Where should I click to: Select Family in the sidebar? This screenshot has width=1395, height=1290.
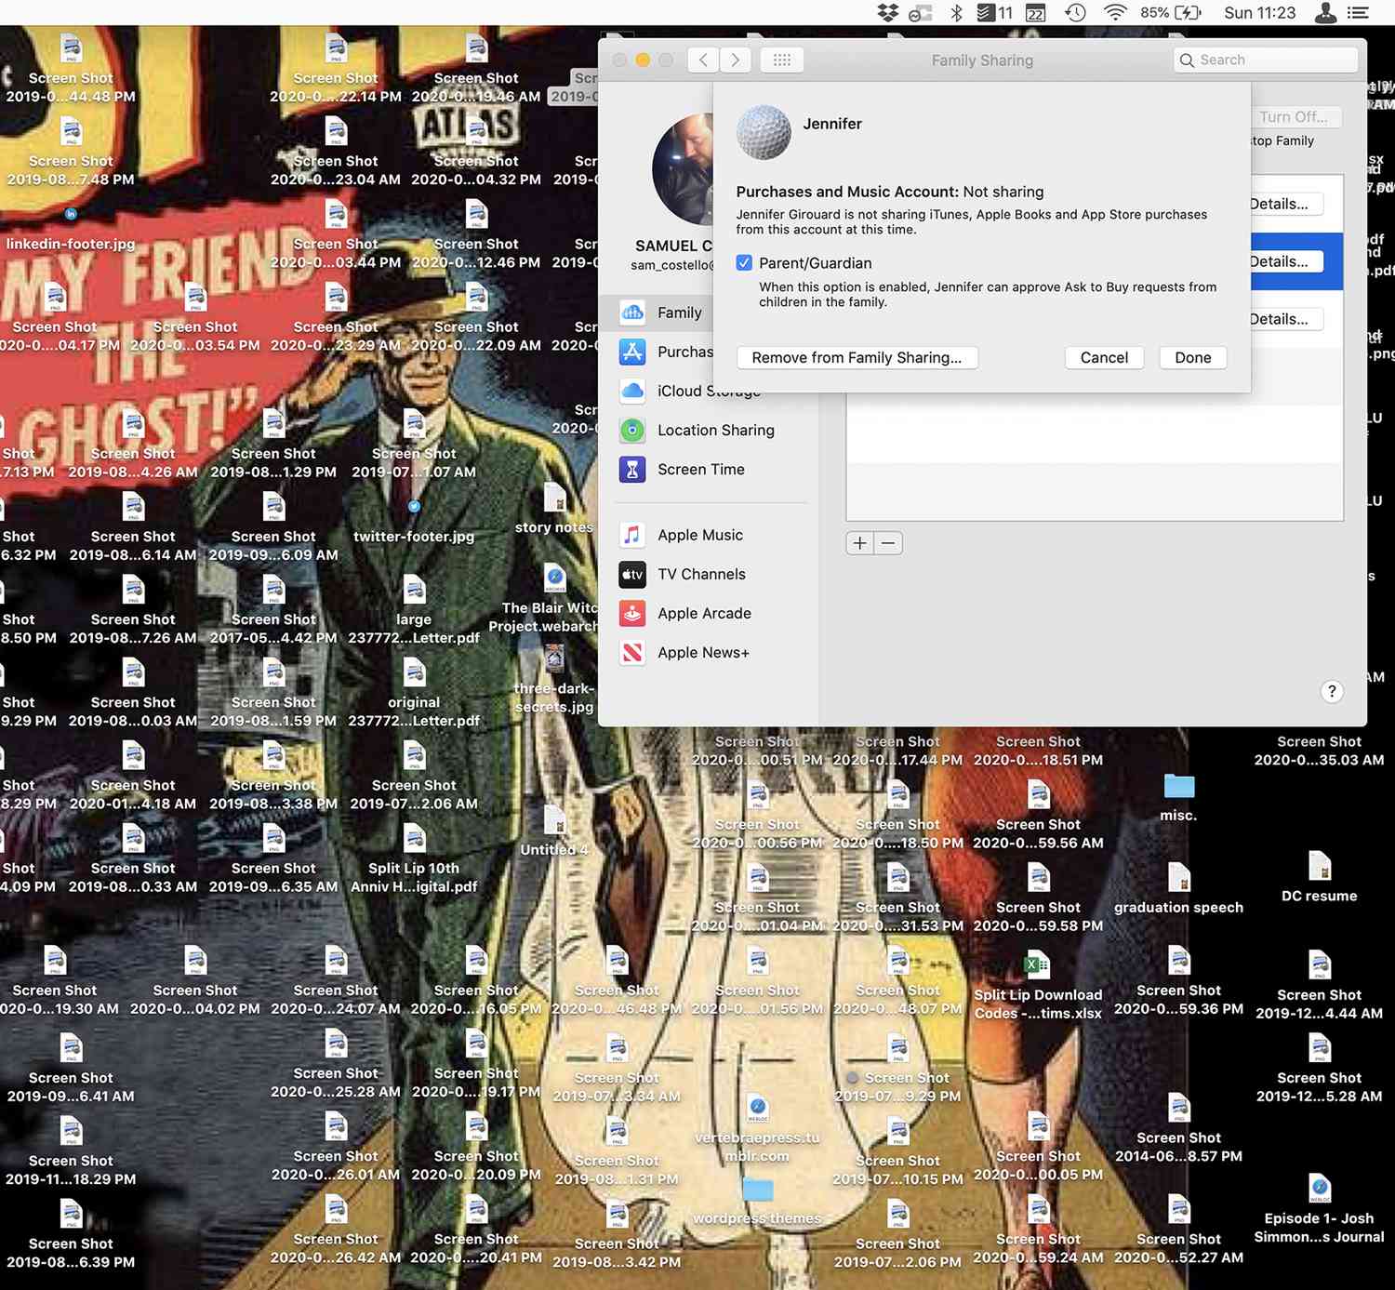click(679, 313)
